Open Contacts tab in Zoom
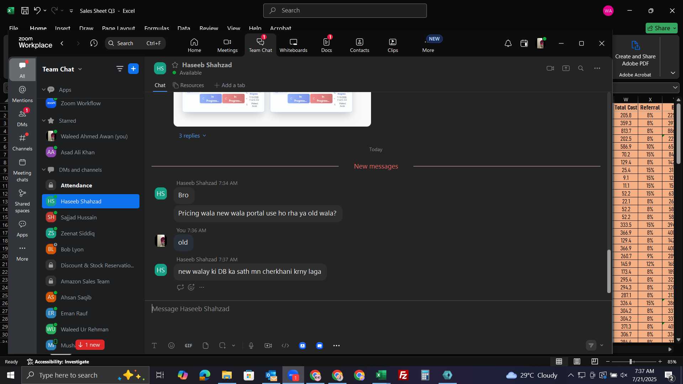Viewport: 683px width, 384px height. click(x=359, y=45)
